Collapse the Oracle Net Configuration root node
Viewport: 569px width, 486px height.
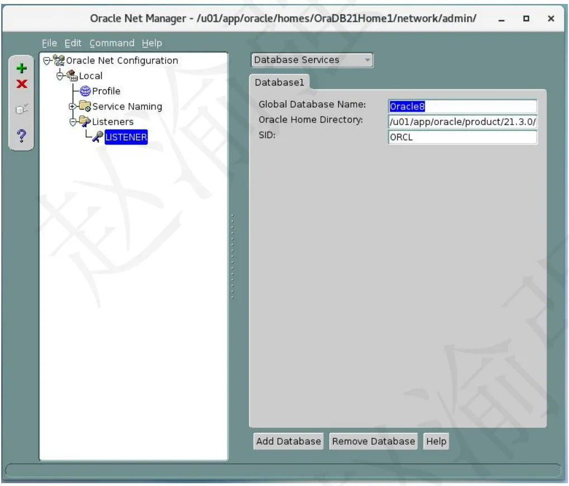tap(47, 60)
